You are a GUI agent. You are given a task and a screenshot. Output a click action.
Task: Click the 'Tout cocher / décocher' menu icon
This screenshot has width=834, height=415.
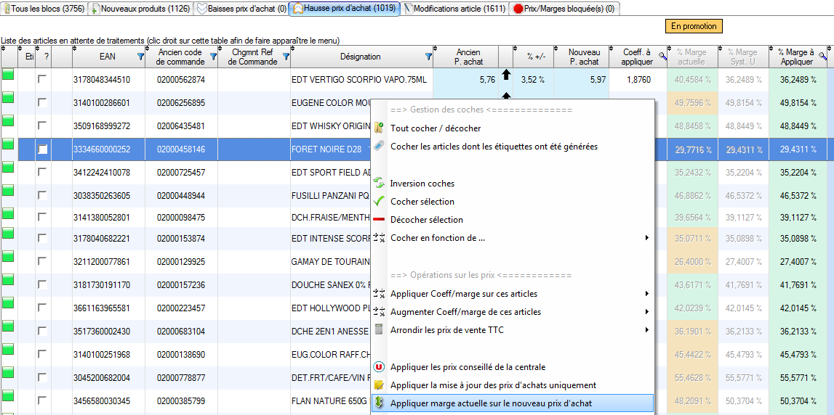378,128
